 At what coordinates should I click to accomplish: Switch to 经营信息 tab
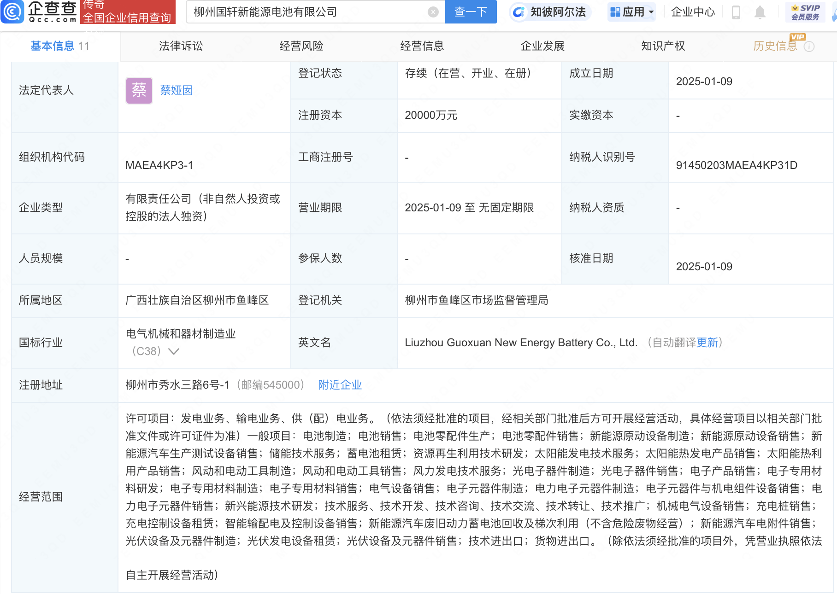(x=422, y=46)
